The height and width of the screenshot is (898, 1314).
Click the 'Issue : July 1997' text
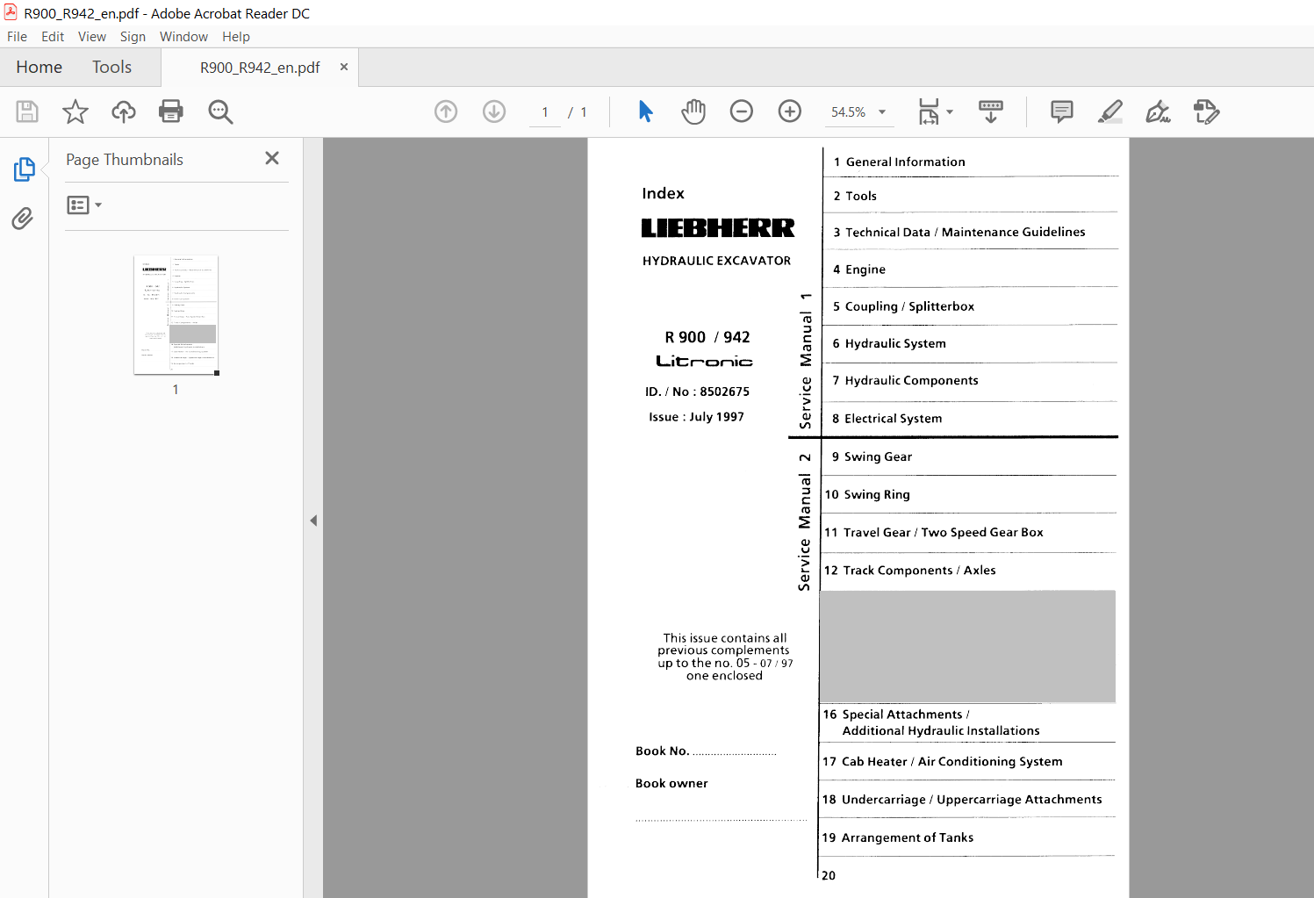coord(697,417)
